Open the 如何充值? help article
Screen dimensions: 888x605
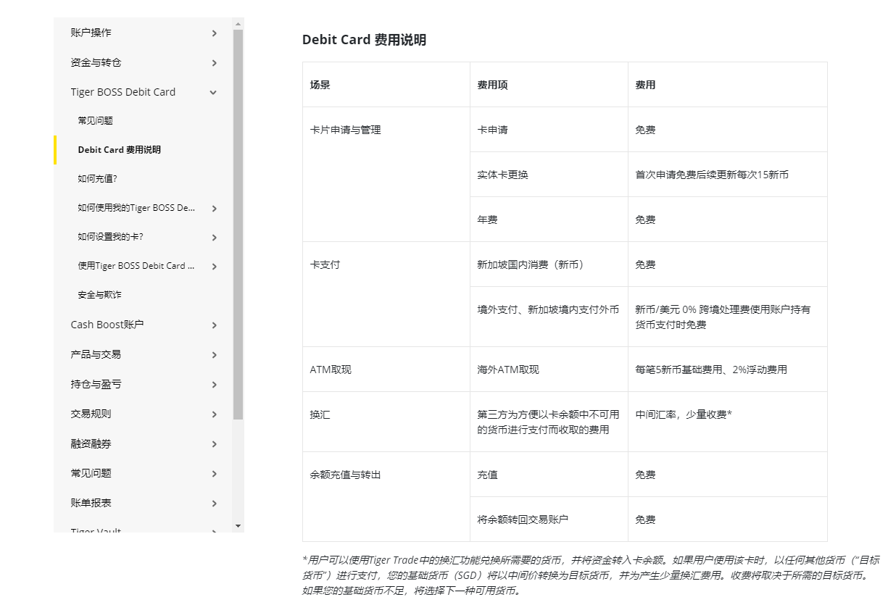coord(97,179)
